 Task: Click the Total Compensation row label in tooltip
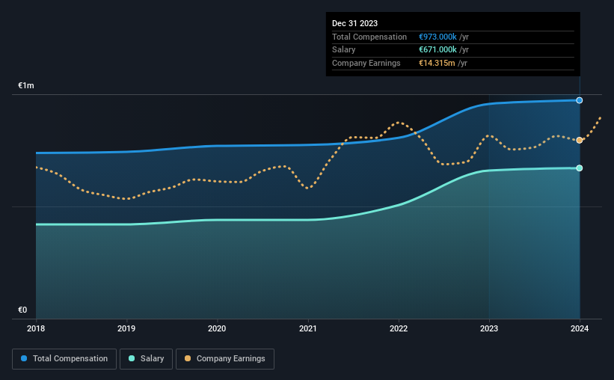click(x=369, y=37)
